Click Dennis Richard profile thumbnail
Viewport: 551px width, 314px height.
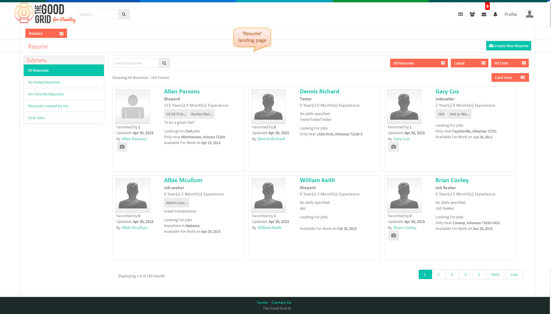[269, 107]
